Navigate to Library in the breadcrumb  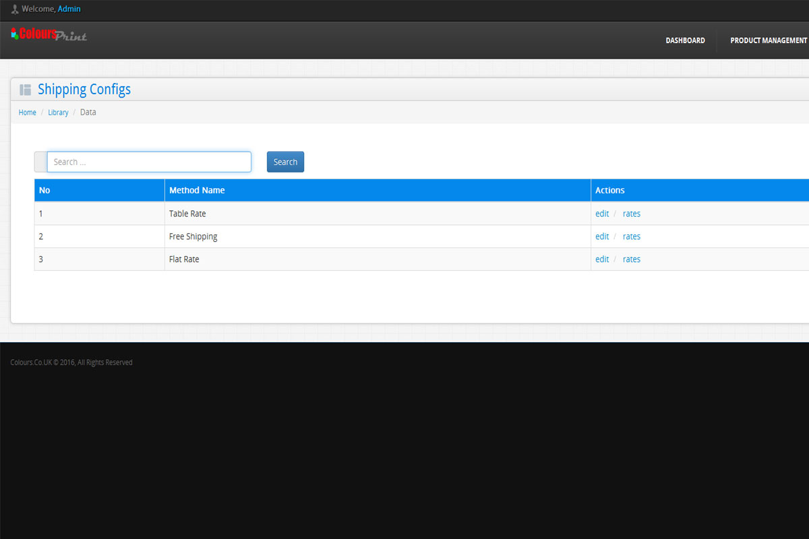coord(58,113)
